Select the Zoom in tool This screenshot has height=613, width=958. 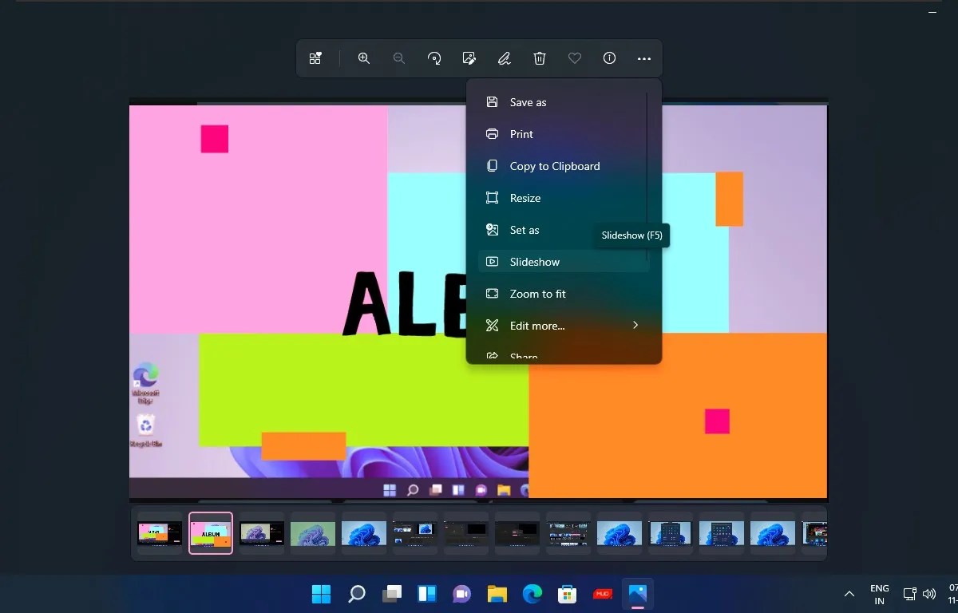(363, 57)
